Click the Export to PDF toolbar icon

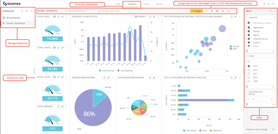point(217,11)
